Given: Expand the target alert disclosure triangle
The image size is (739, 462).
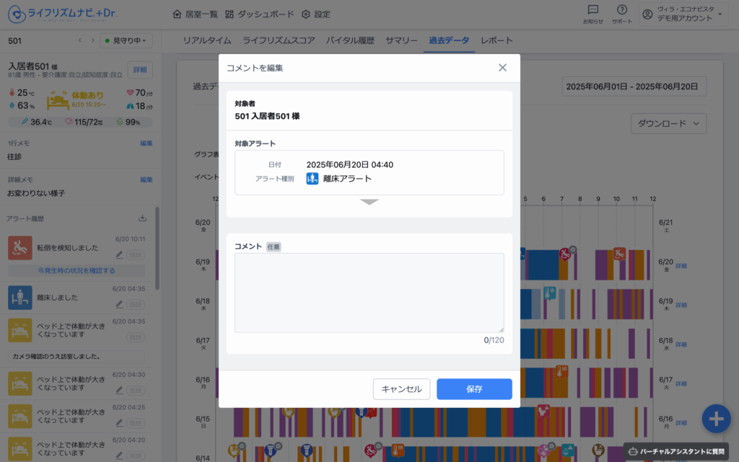Looking at the screenshot, I should tap(369, 202).
